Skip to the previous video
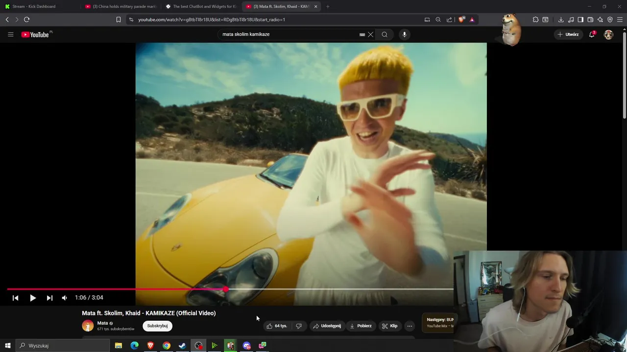This screenshot has height=352, width=627. pos(15,298)
